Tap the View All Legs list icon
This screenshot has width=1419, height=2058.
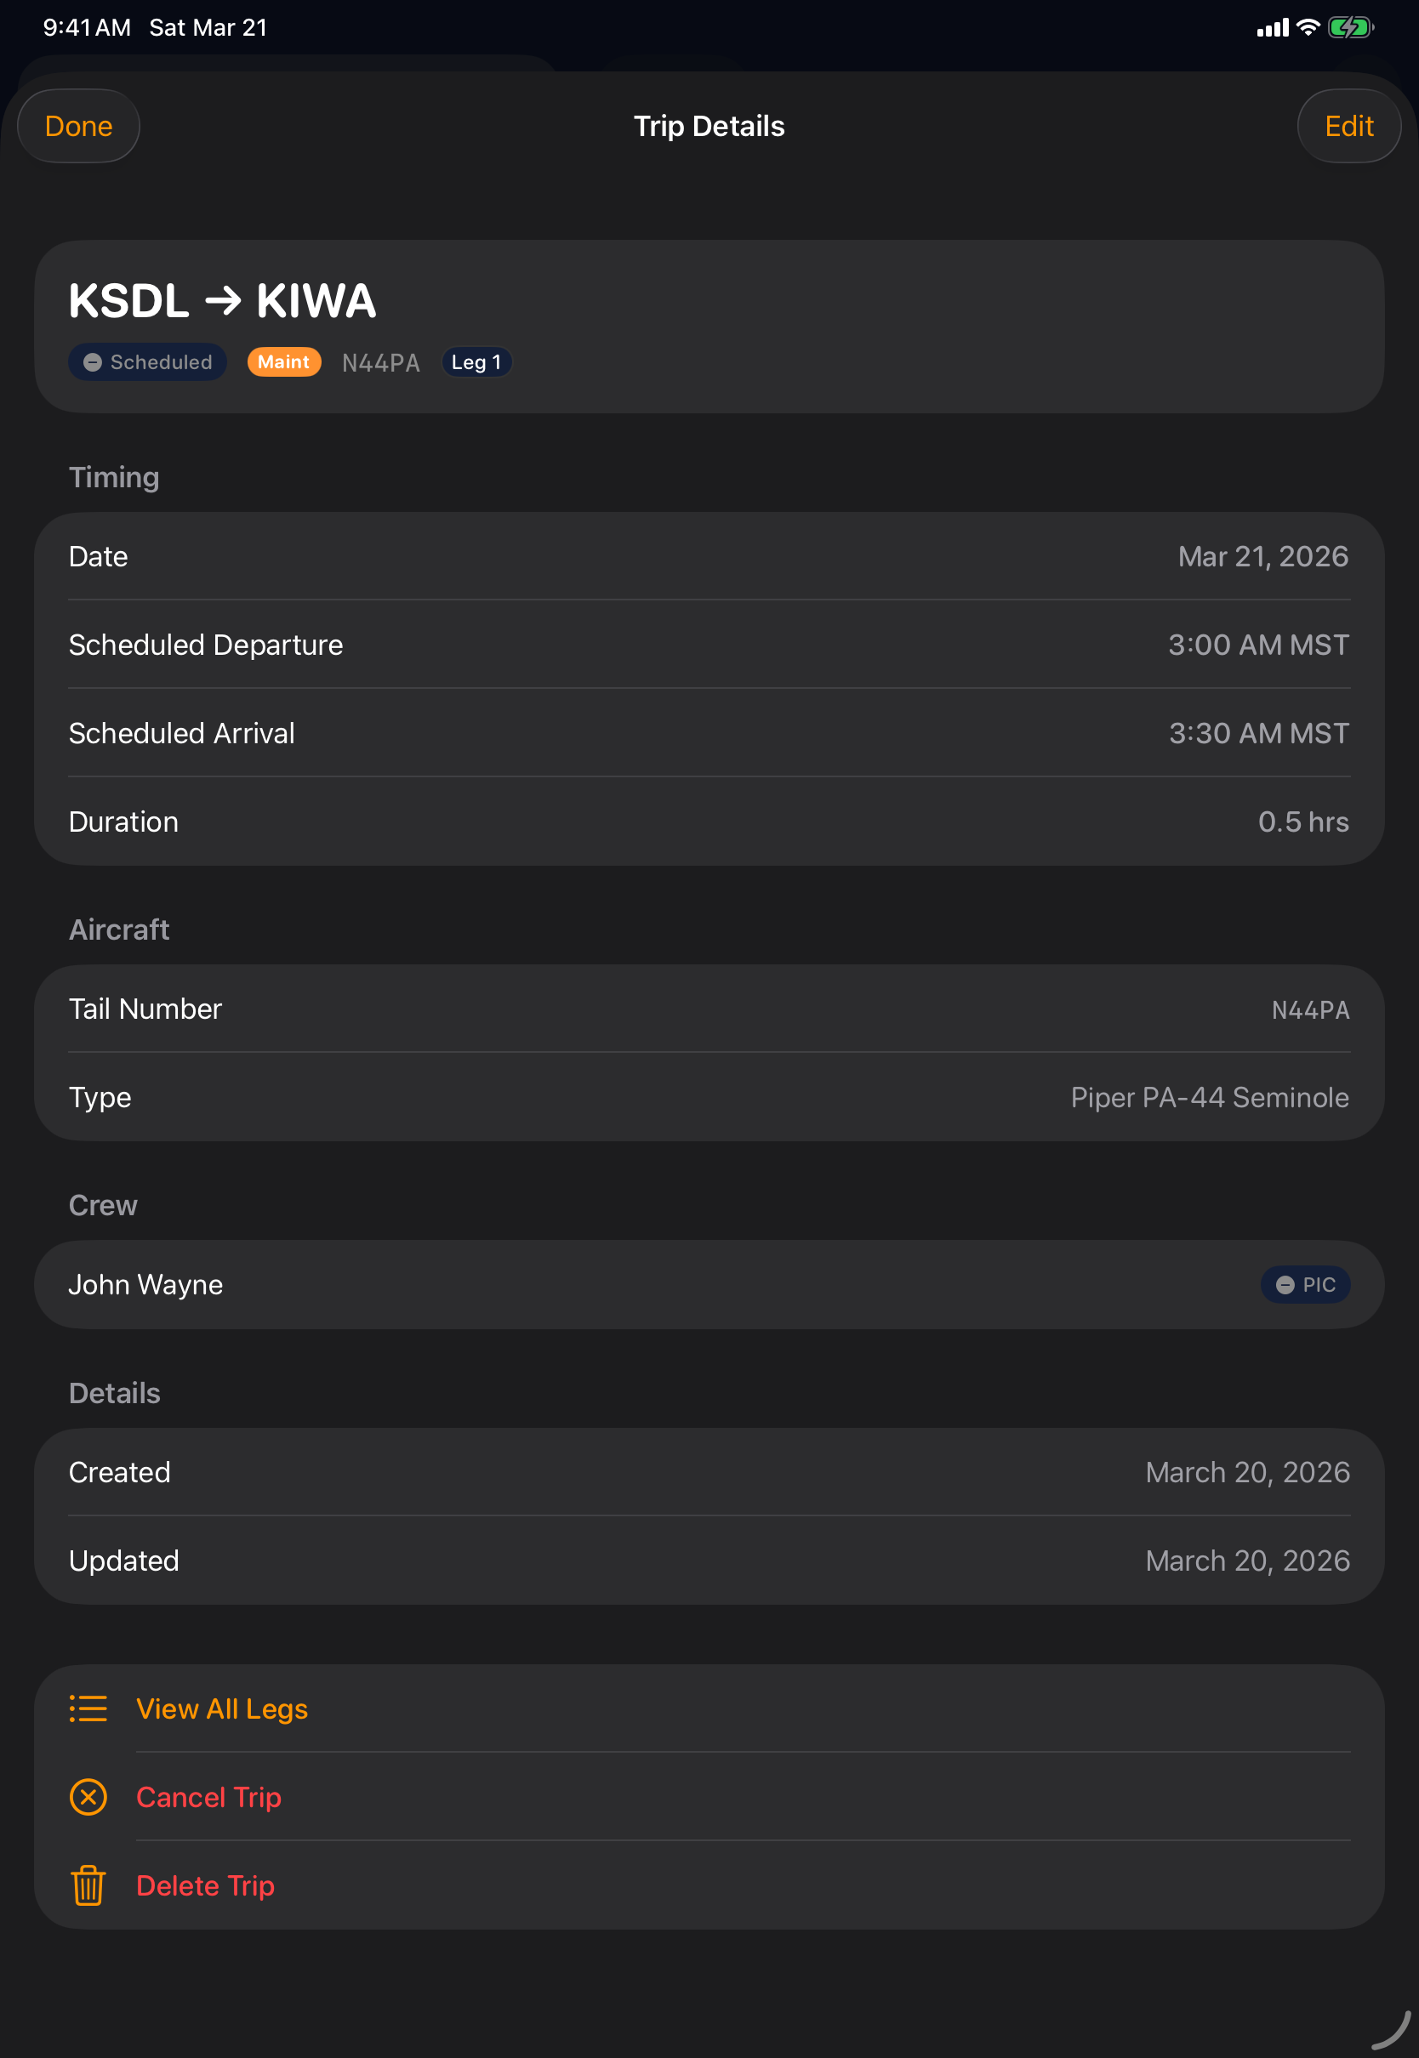point(88,1708)
